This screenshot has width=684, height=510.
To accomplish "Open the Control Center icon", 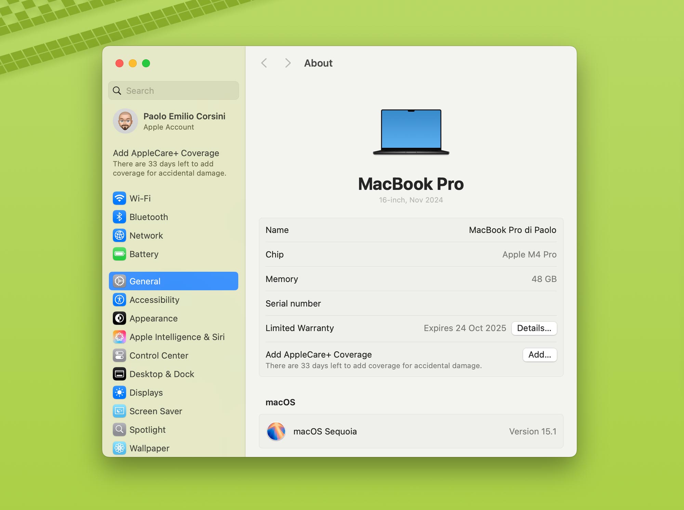I will point(119,355).
